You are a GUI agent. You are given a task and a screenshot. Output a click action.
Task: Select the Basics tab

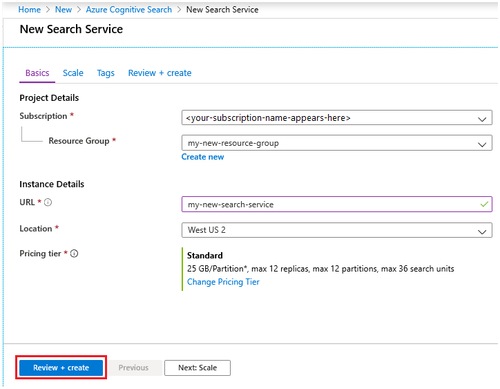(x=37, y=73)
